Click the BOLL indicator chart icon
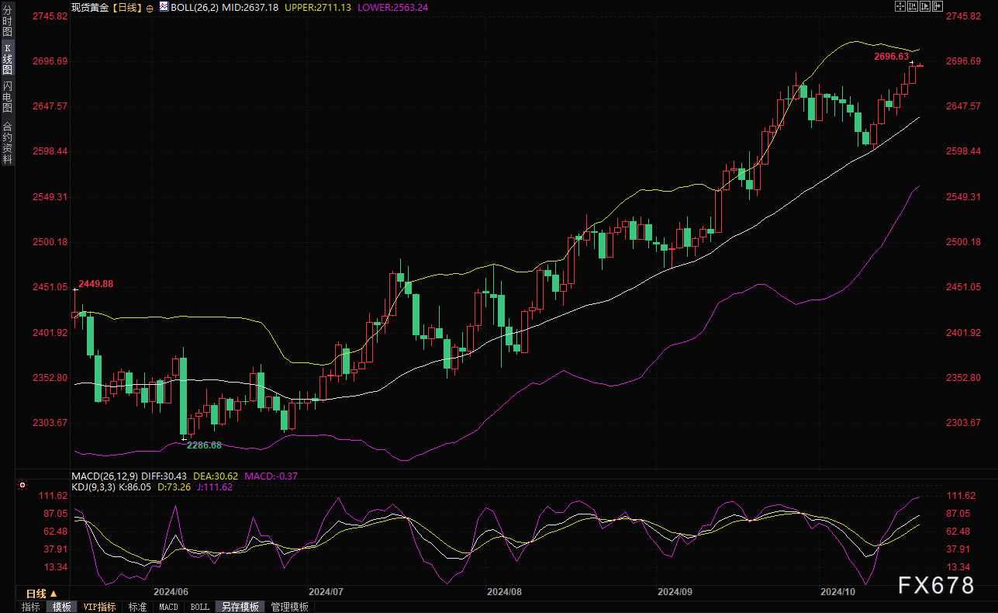The width and height of the screenshot is (998, 613). coord(163,7)
